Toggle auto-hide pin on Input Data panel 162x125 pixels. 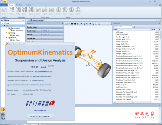coord(63,24)
